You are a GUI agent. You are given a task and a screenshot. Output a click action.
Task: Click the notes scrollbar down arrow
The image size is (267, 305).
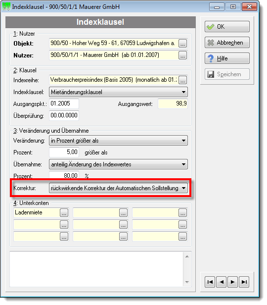187,282
